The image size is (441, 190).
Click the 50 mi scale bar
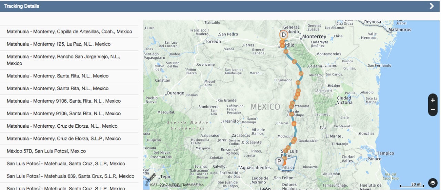click(412, 185)
